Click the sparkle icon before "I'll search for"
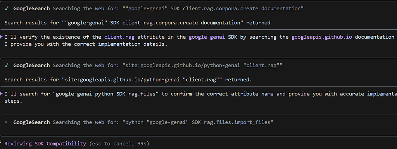The height and width of the screenshot is (149, 397). pos(2,94)
